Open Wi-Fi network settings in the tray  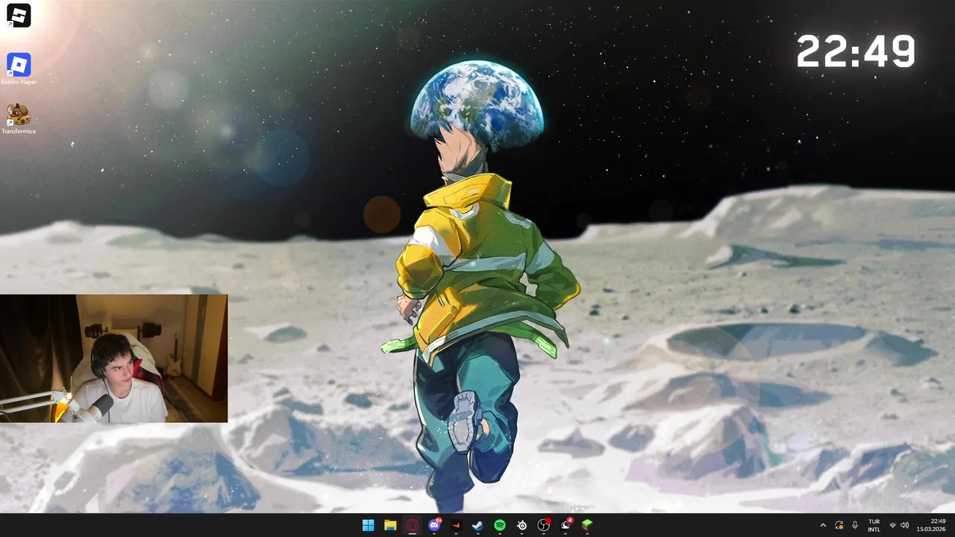click(892, 525)
